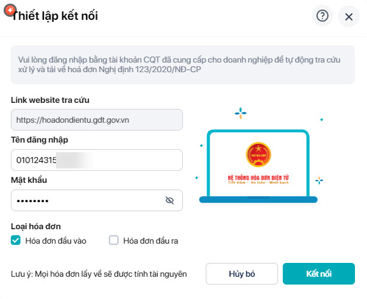Click the Link website tra cứu field
Viewport: 367px width, 299px height.
97,120
